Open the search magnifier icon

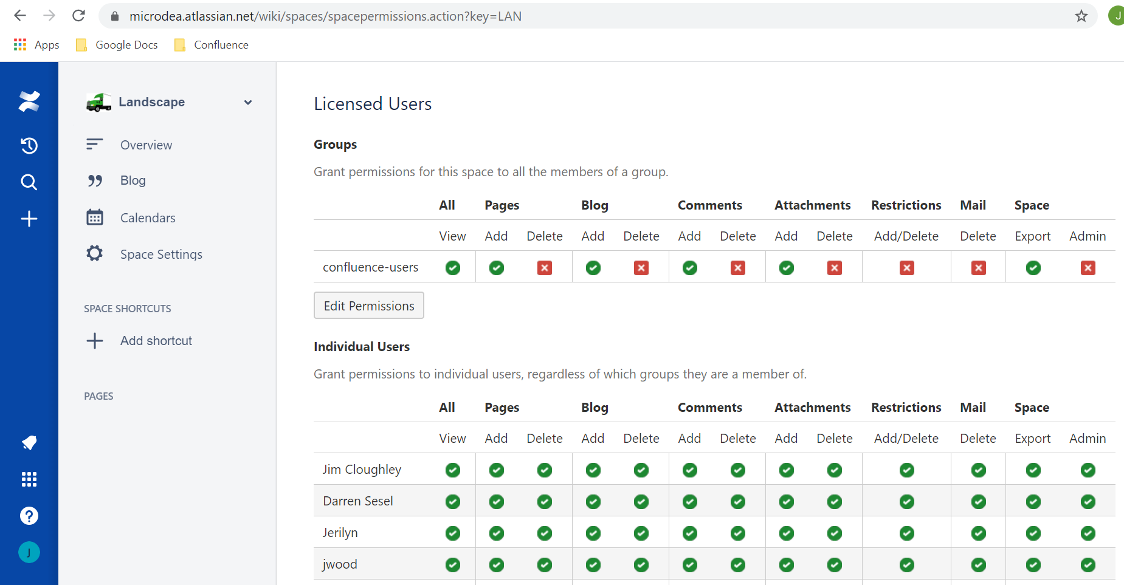[29, 182]
